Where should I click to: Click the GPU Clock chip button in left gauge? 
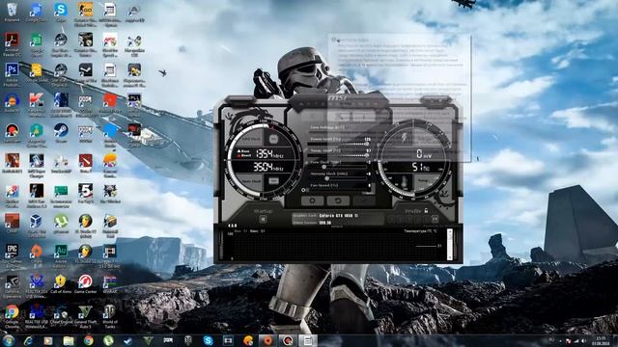pyautogui.click(x=273, y=139)
